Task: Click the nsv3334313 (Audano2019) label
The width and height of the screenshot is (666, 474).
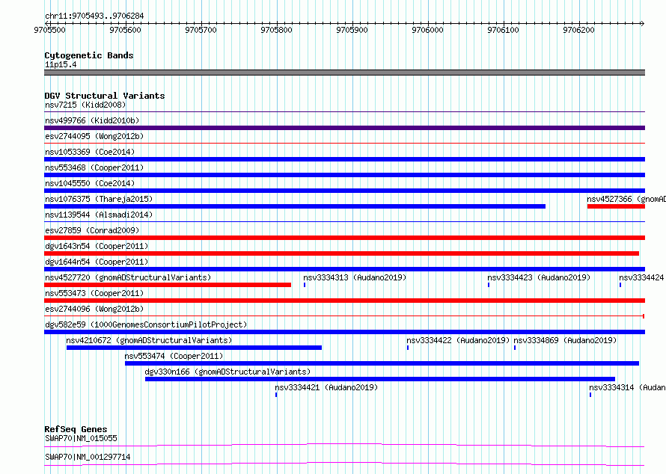Action: 355,277
